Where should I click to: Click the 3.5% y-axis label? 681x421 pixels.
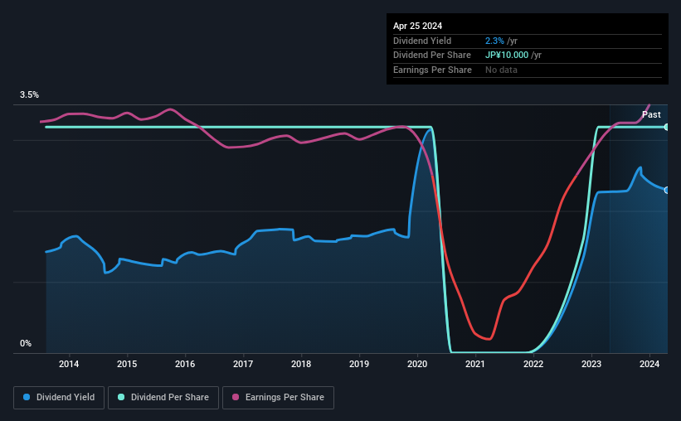[29, 94]
